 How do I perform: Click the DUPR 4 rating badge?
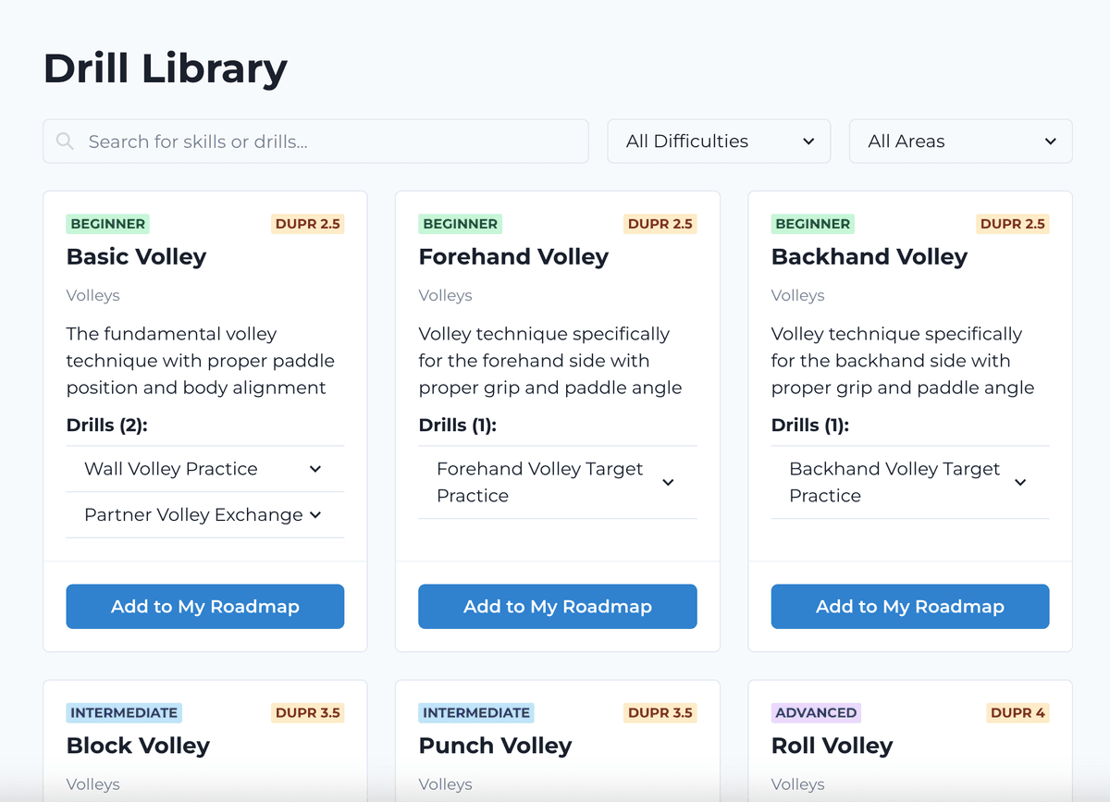pyautogui.click(x=1017, y=713)
